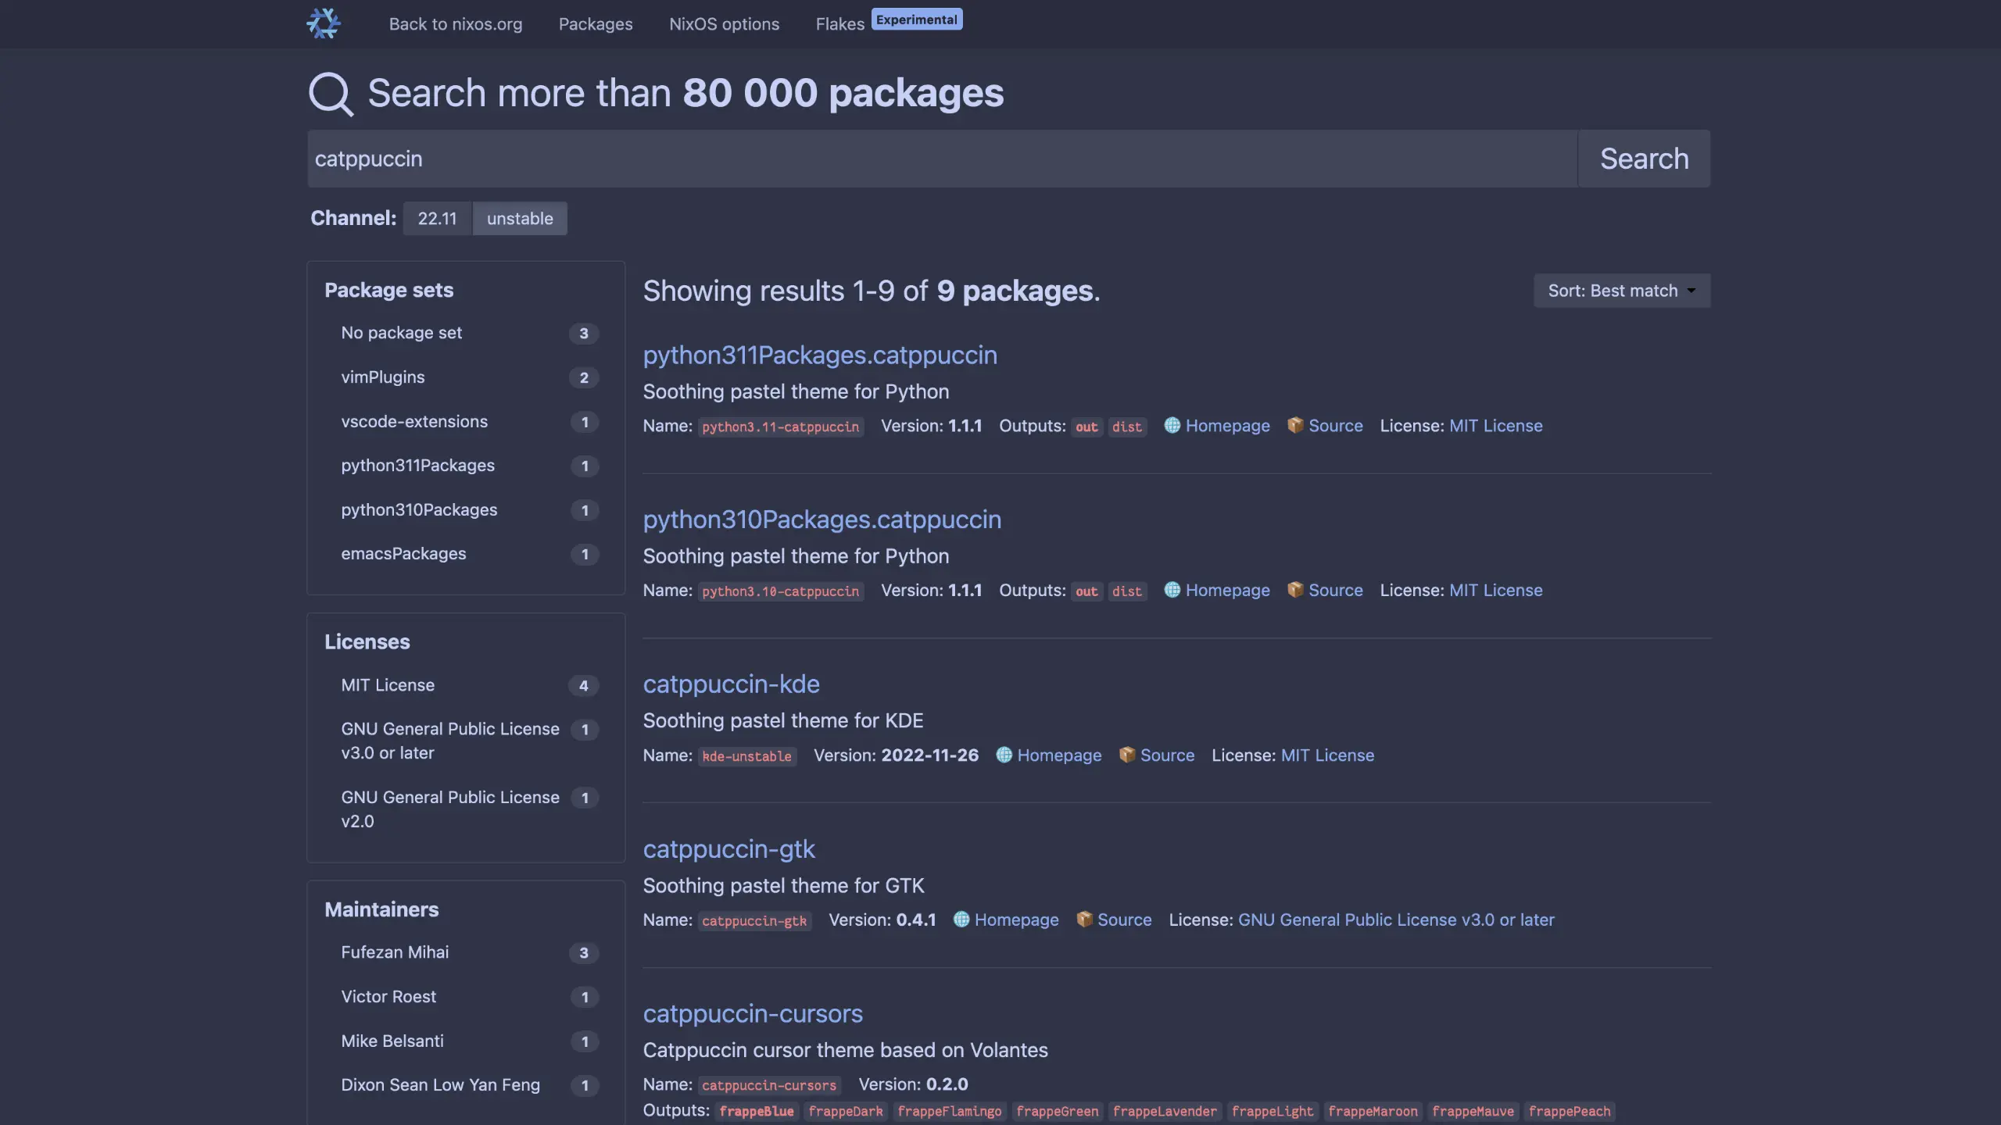The width and height of the screenshot is (2001, 1125).
Task: Select the frappeMauve output
Action: pos(1473,1111)
